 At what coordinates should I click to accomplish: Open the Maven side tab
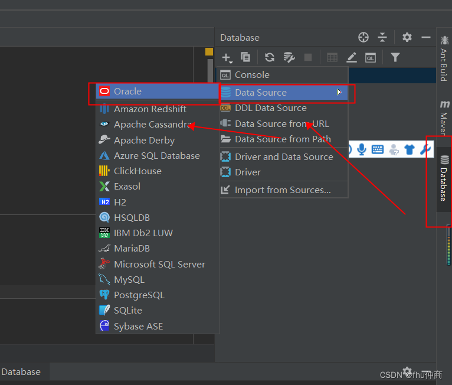444,117
